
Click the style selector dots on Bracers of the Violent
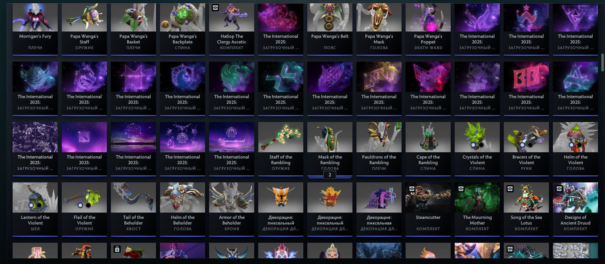[526, 145]
